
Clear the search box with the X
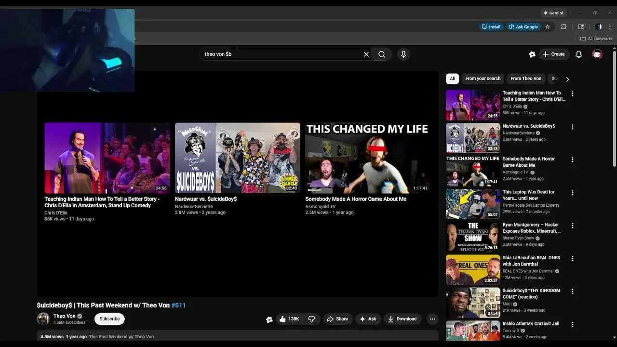click(366, 54)
